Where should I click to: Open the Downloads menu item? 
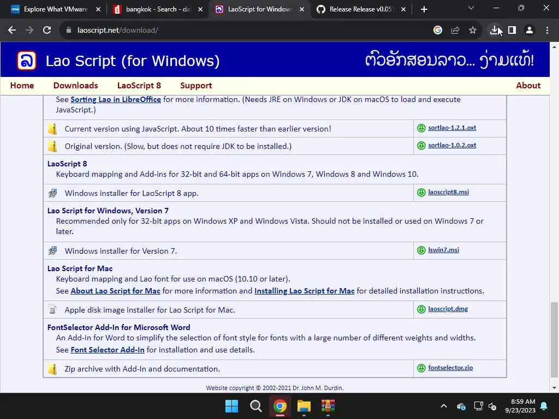75,86
